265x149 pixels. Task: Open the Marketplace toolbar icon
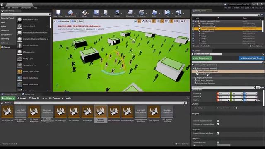pos(105,14)
